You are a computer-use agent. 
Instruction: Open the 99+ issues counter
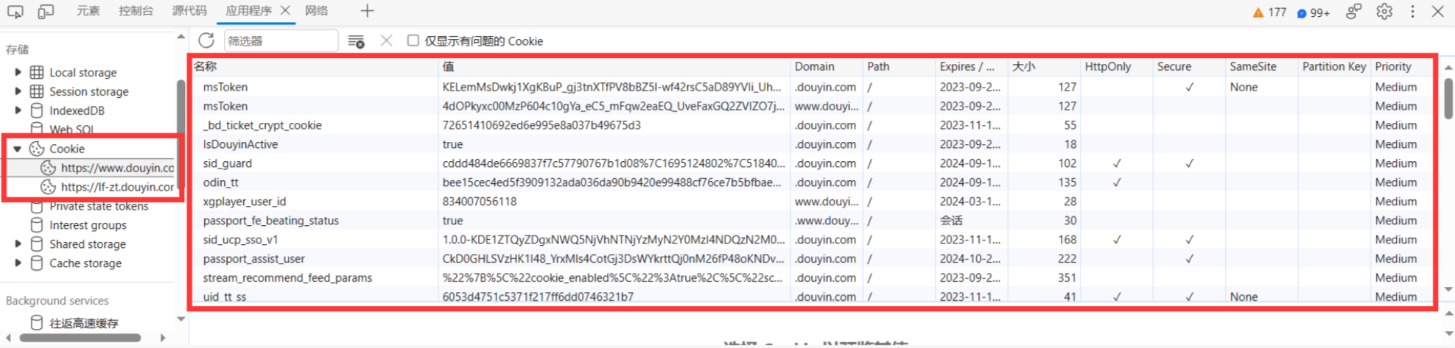1313,12
